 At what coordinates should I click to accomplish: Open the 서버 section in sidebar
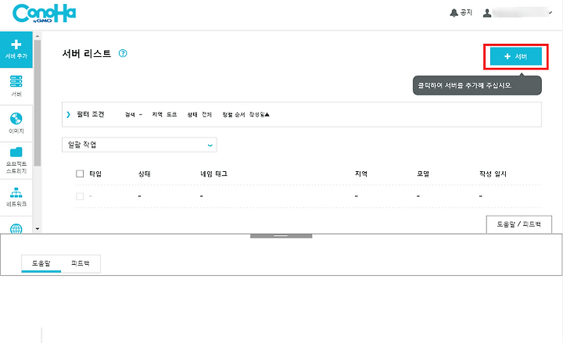(x=16, y=86)
